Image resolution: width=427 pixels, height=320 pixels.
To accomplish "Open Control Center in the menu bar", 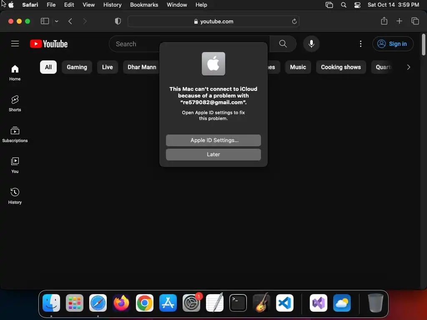I will 357,5.
